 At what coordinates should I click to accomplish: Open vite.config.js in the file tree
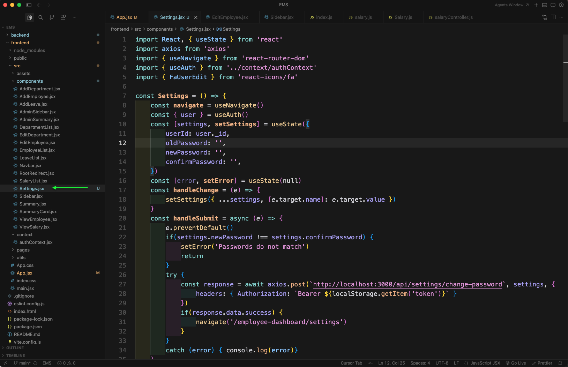52,342
